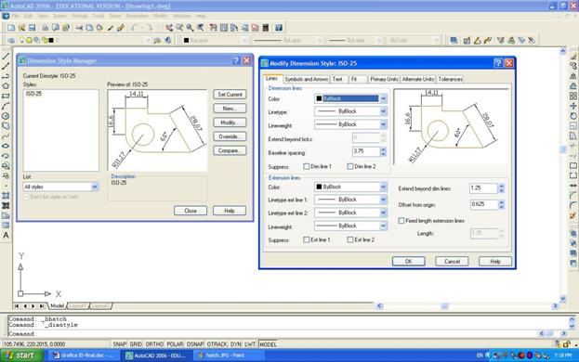579x362 pixels.
Task: Enable Suppress Dim line 1 checkbox
Action: click(306, 167)
